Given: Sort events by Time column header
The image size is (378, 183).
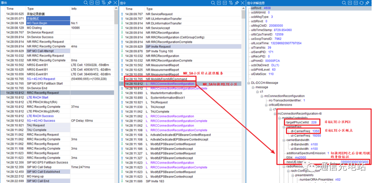Looking at the screenshot, I should [x=10, y=9].
